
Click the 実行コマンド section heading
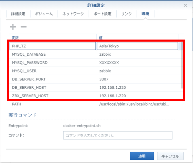click(22, 115)
